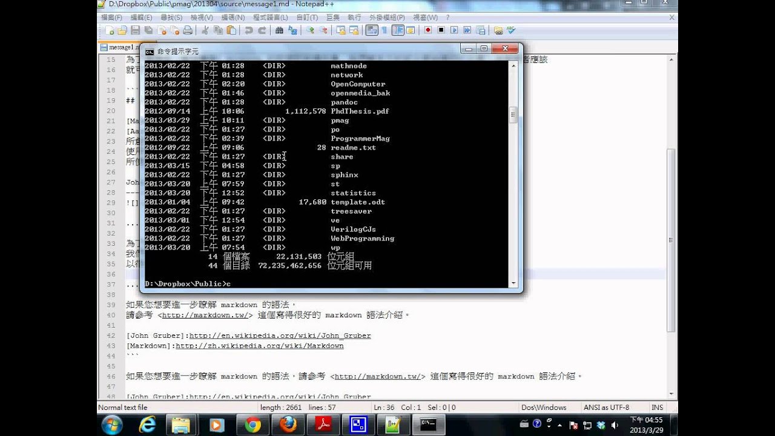
Task: Open Firefox from the taskbar
Action: click(288, 425)
